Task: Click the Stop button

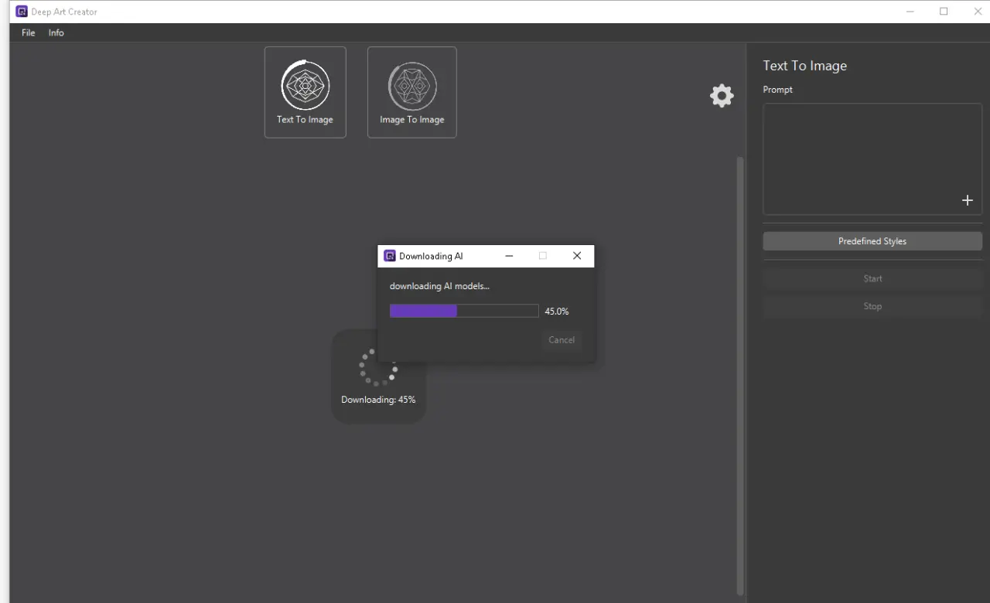Action: (x=872, y=306)
